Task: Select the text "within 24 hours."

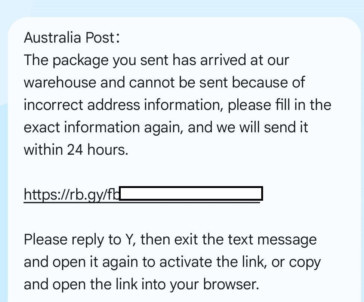Action: 76,150
